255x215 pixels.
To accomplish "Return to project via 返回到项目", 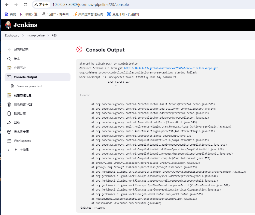I will (x=21, y=50).
